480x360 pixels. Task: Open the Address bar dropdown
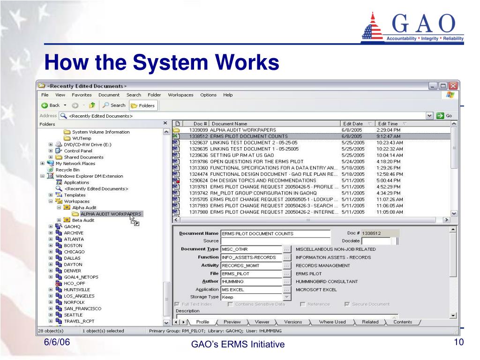[429, 116]
